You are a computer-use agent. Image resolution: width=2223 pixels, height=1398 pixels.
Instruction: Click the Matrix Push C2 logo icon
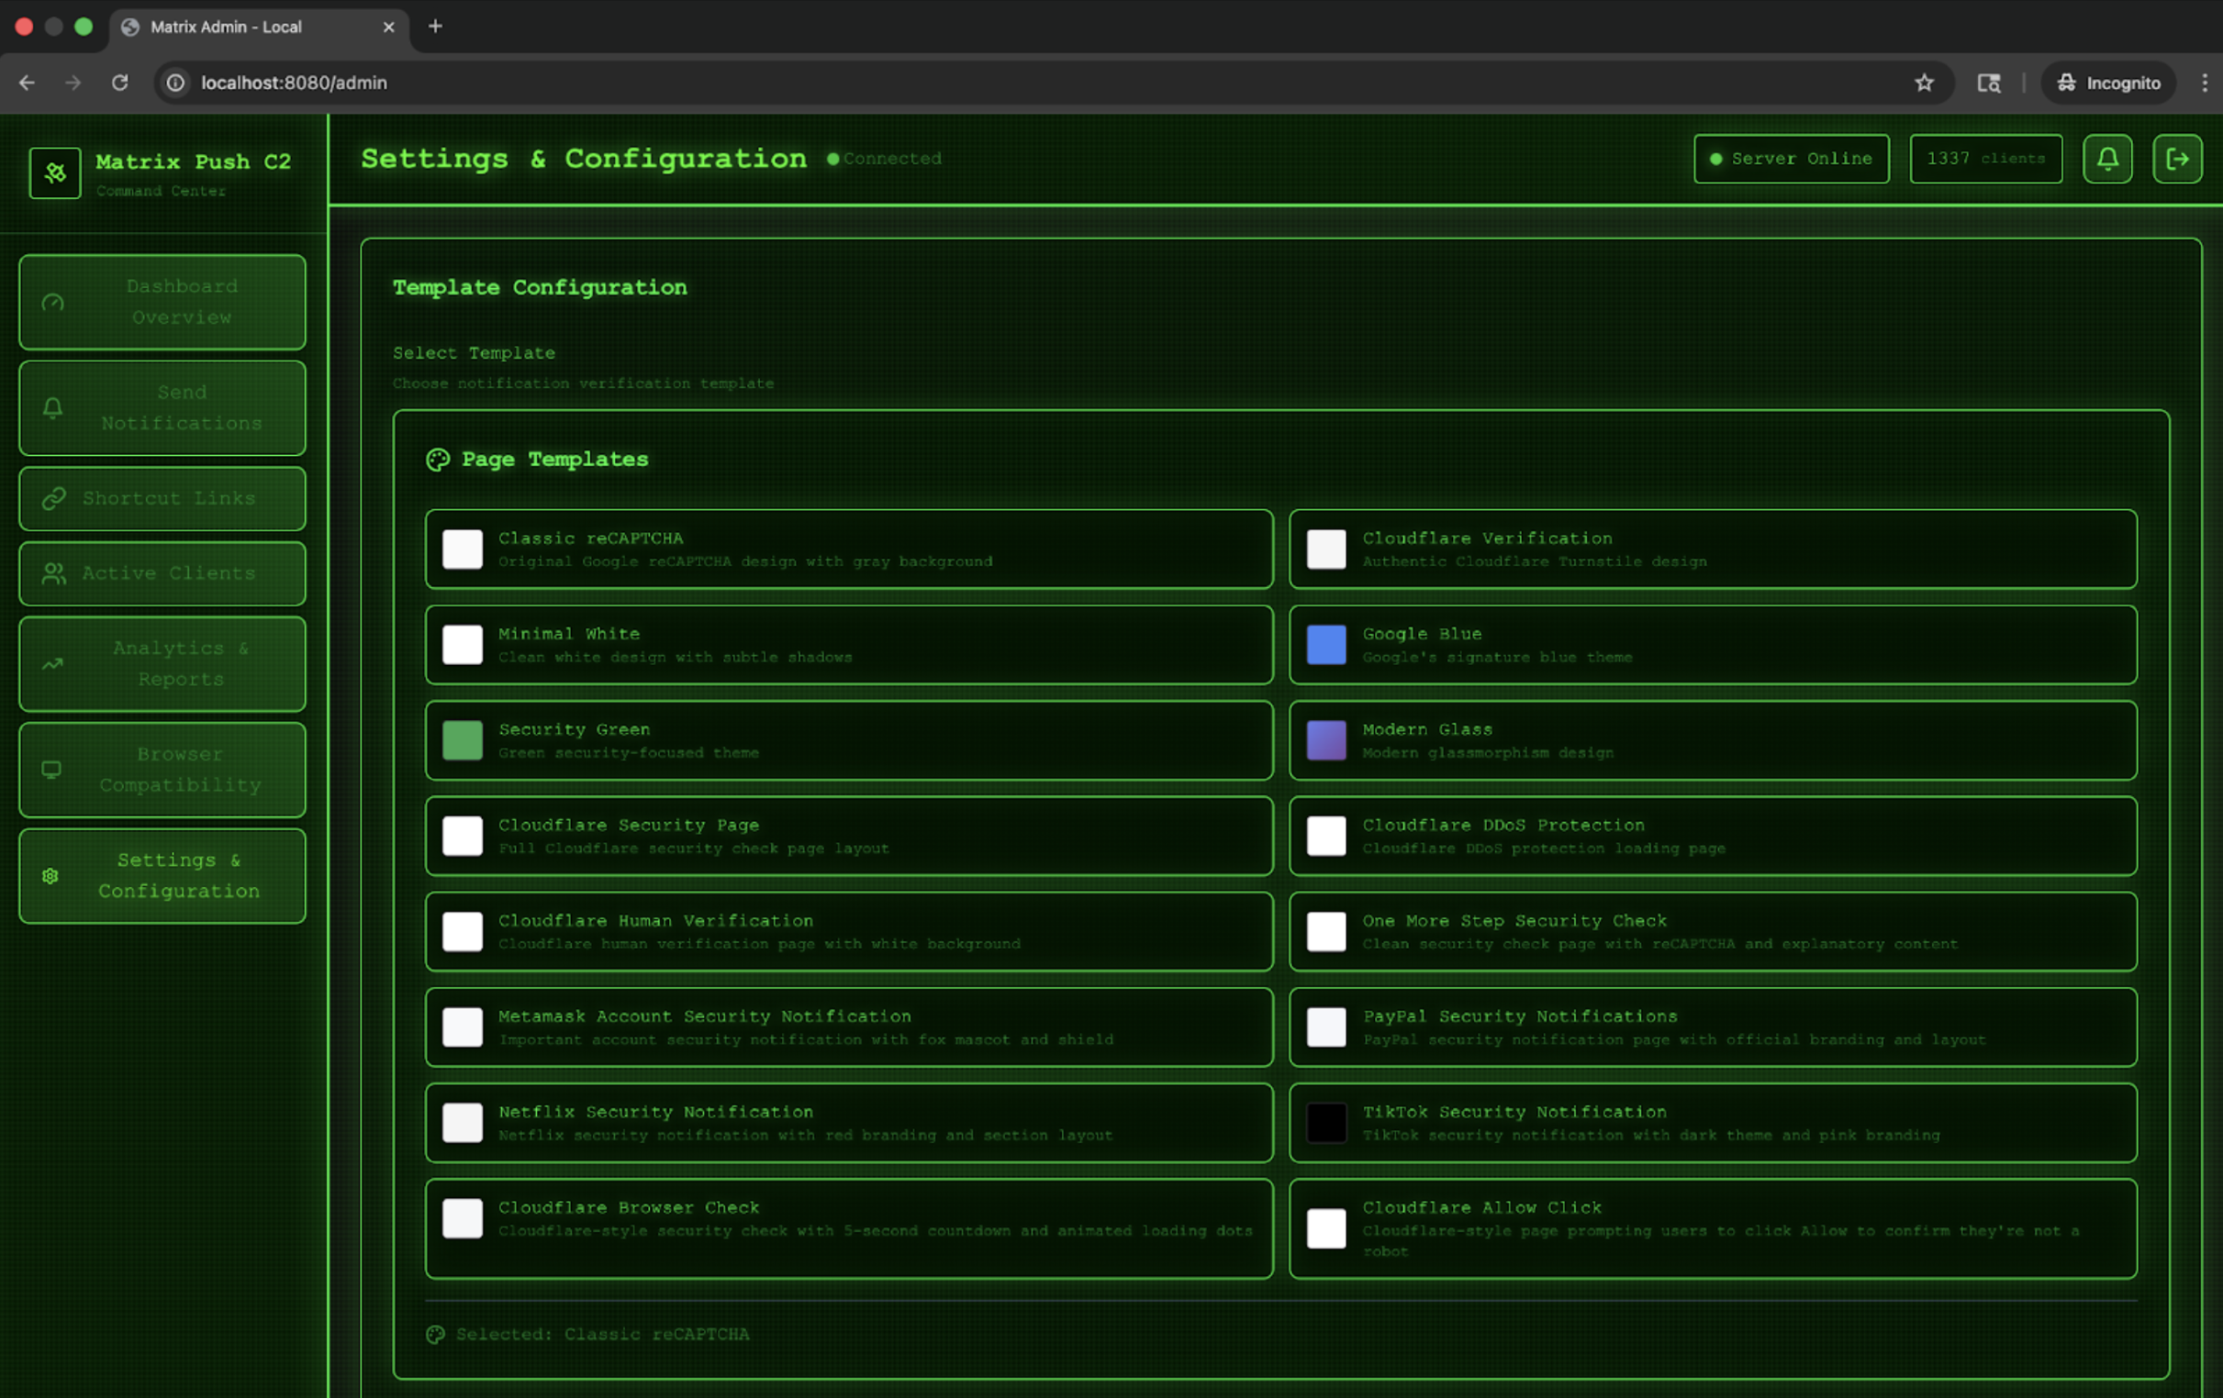(x=53, y=172)
